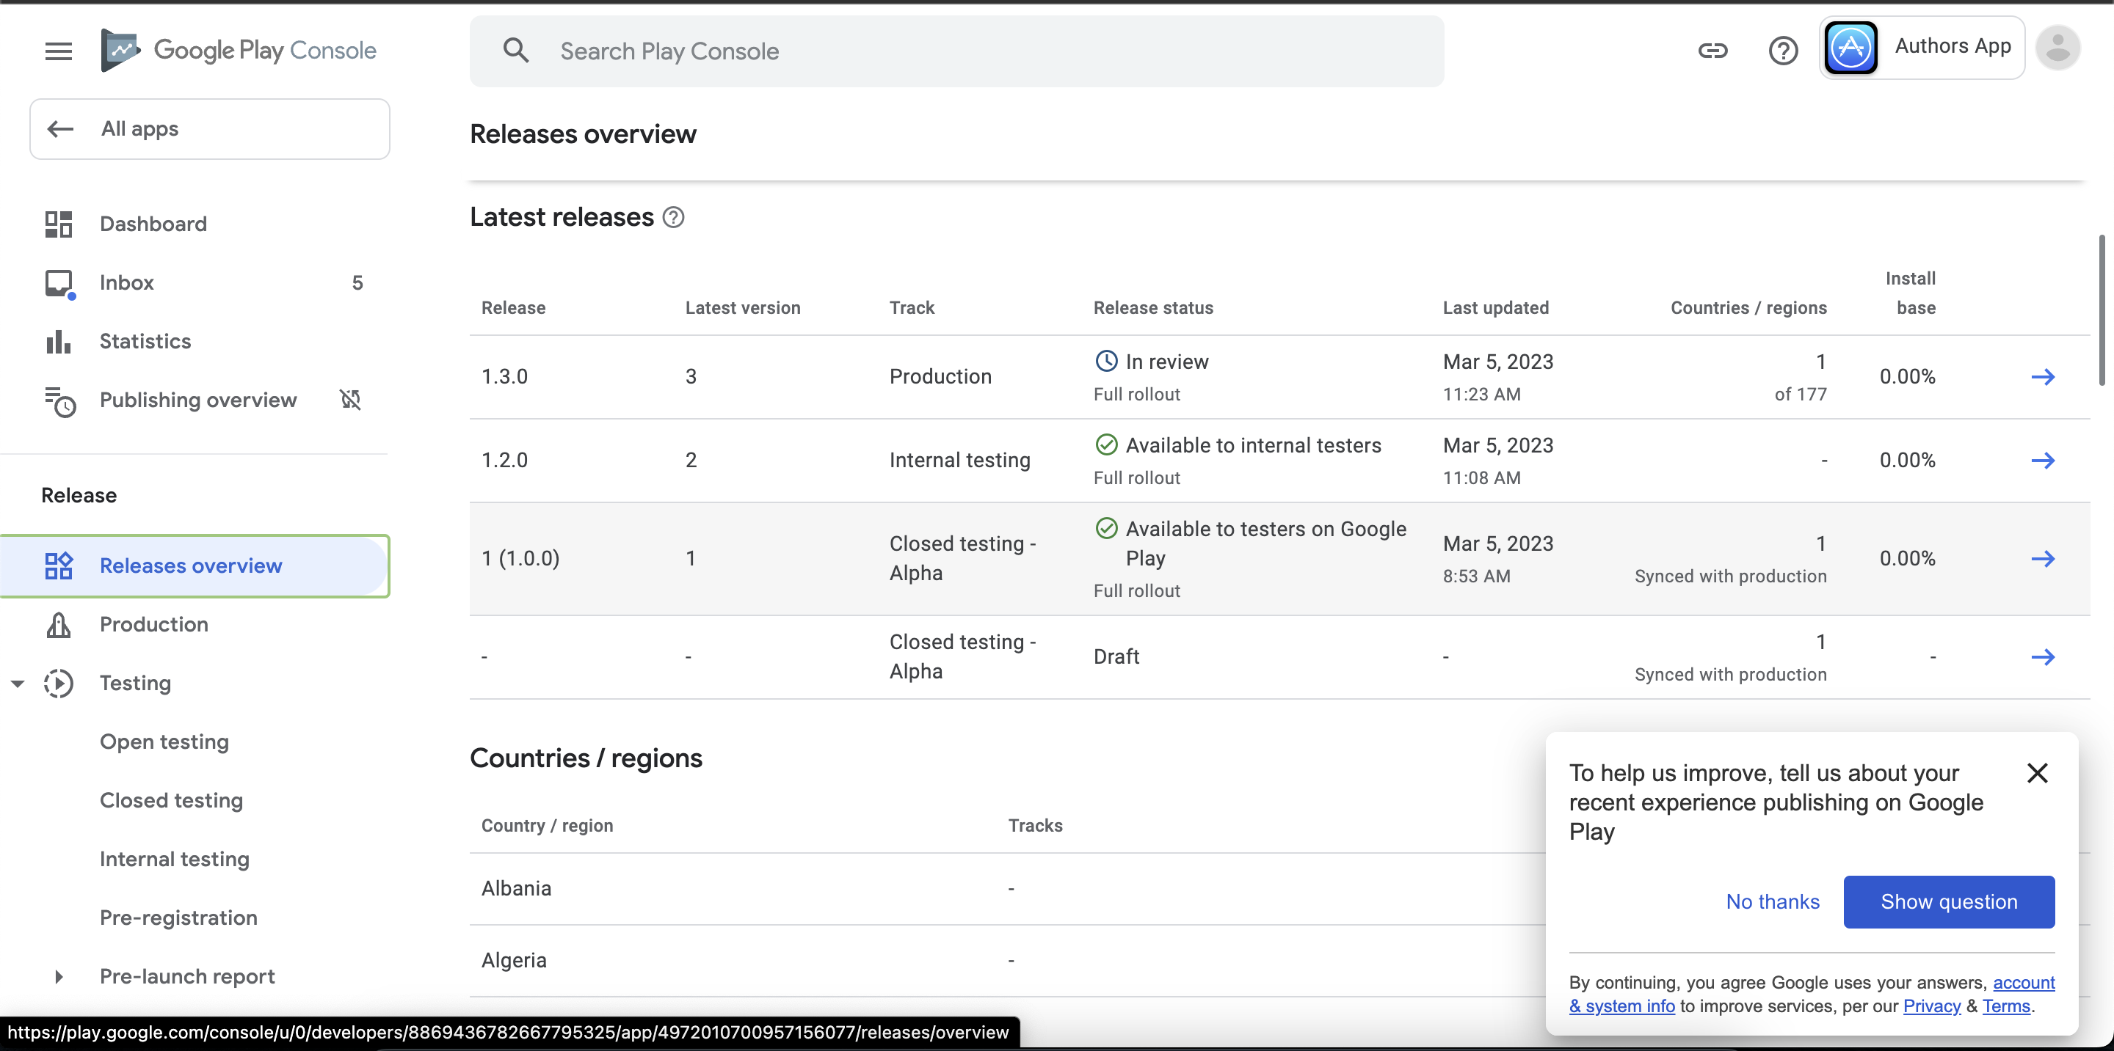Click Authors App selector button
Image resolution: width=2114 pixels, height=1051 pixels.
point(1922,48)
